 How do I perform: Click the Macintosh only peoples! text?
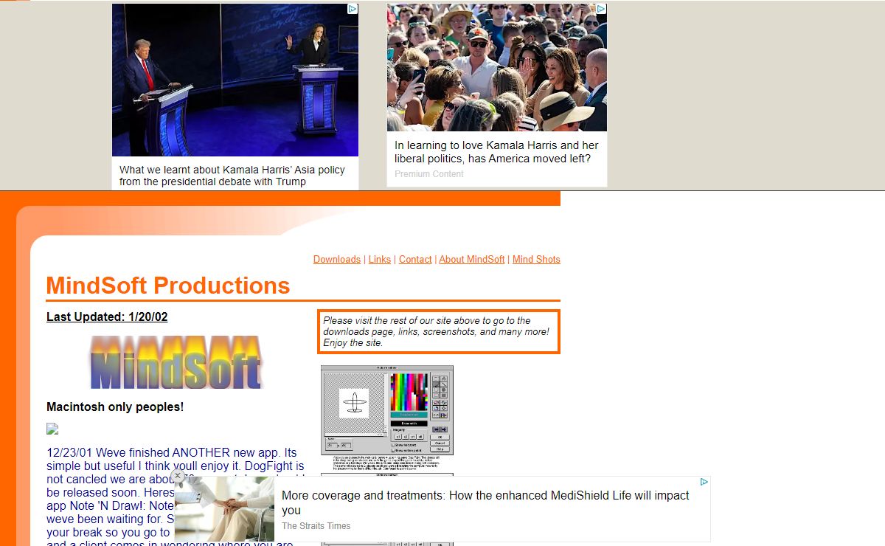(115, 407)
